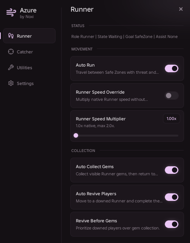Close the Runner panel with the X

pyautogui.click(x=181, y=9)
